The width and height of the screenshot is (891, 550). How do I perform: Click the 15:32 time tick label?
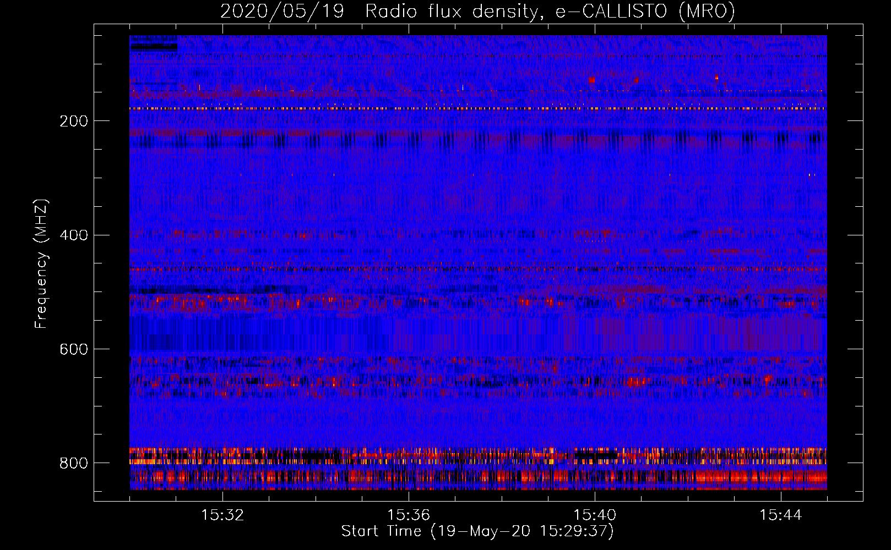[222, 515]
